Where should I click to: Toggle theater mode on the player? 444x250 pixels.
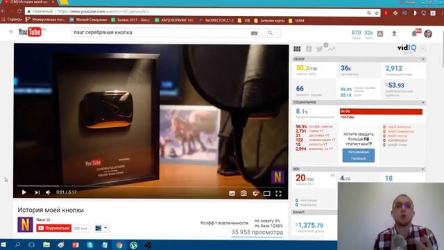click(x=266, y=193)
